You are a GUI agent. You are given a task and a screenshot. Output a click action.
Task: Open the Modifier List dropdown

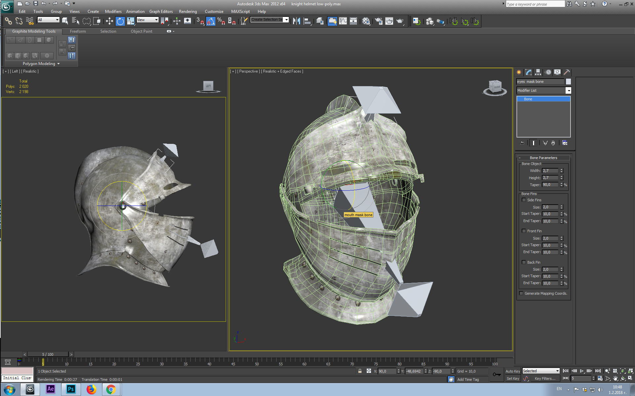click(544, 90)
